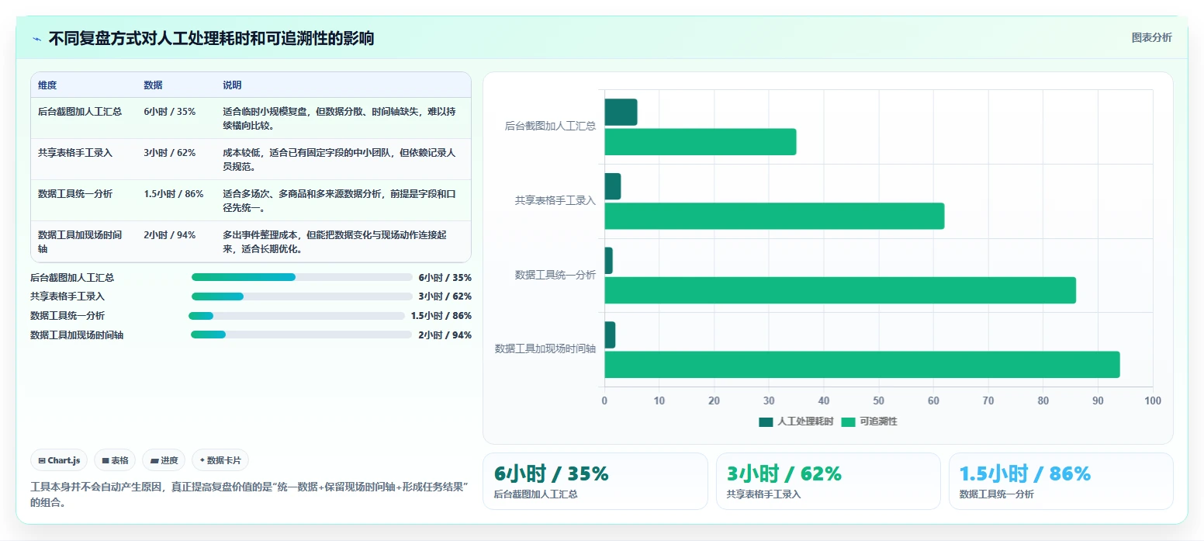Click description starting 适合多场次
1204x541 pixels.
pyautogui.click(x=339, y=200)
